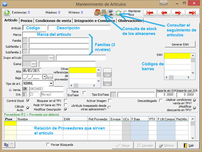Click the Marca input field
This screenshot has height=152, width=202.
point(34,34)
